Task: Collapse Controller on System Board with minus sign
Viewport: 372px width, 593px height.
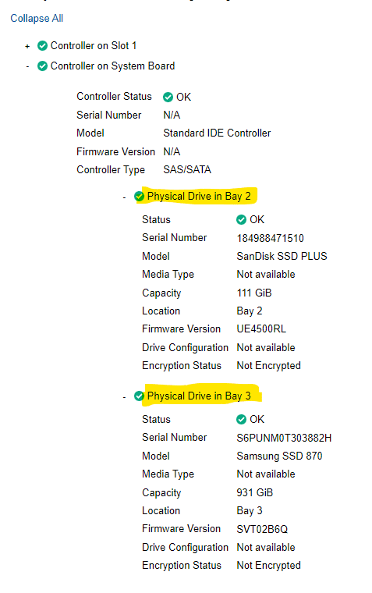Action: 27,66
